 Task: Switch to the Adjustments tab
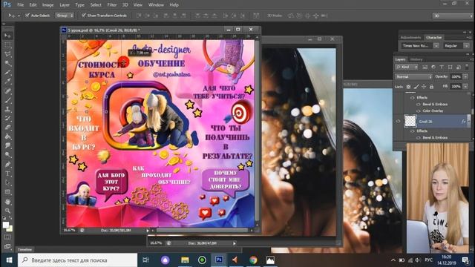coord(410,38)
